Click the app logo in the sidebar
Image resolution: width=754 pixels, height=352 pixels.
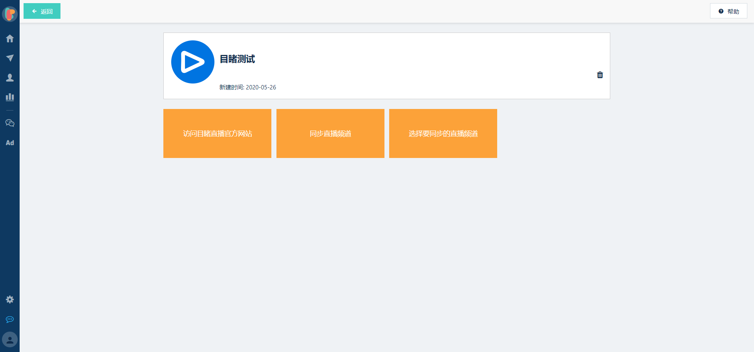coord(10,14)
